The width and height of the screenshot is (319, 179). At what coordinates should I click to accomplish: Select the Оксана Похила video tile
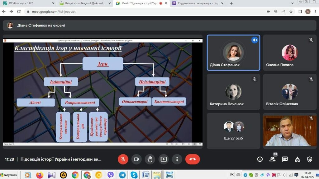(x=289, y=53)
